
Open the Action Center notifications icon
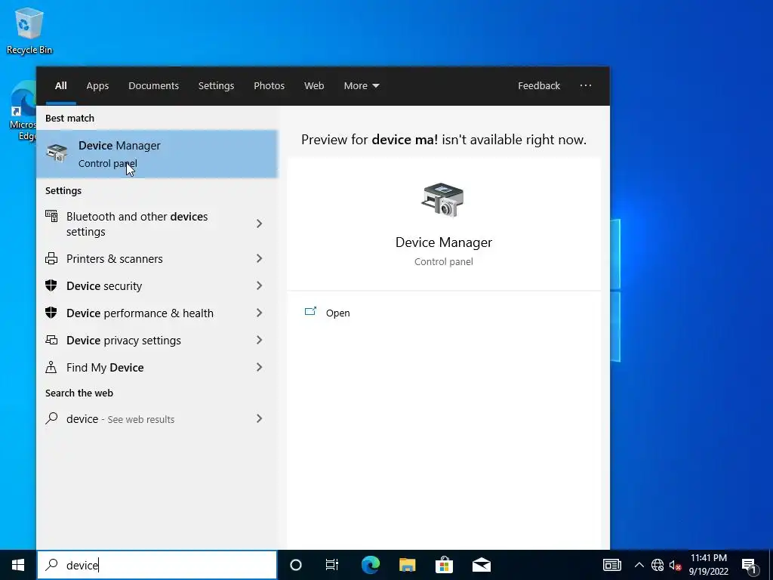pyautogui.click(x=749, y=565)
